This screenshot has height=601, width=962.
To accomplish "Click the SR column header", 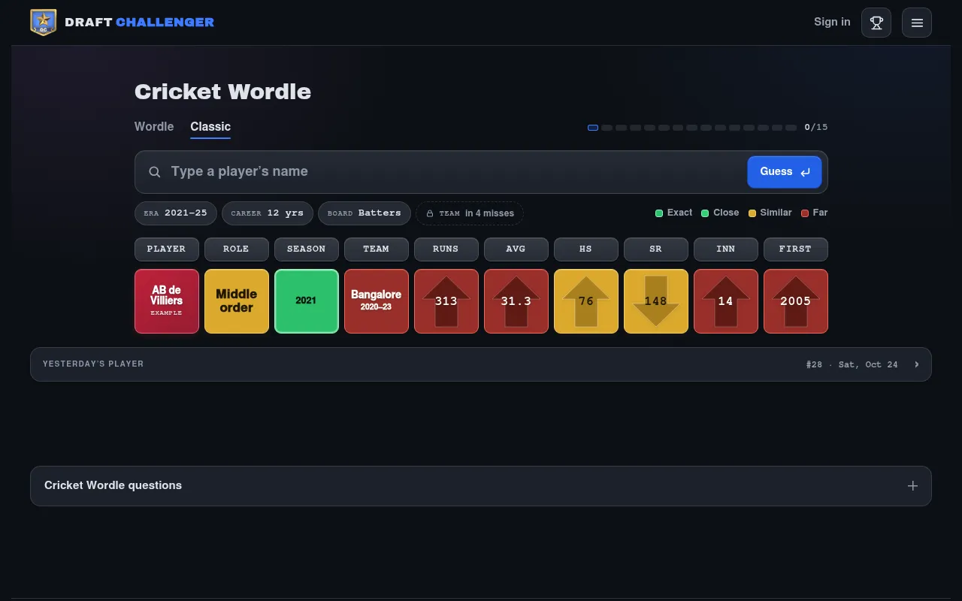I will [x=656, y=249].
